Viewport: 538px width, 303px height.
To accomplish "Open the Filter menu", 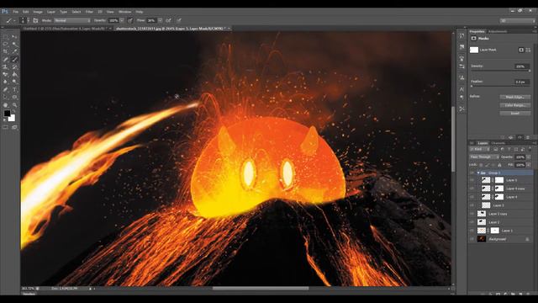I will (89, 12).
